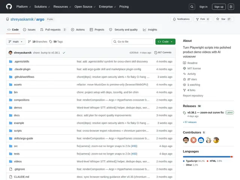Click the Notifications bell button
240x180 pixels.
click(181, 19)
